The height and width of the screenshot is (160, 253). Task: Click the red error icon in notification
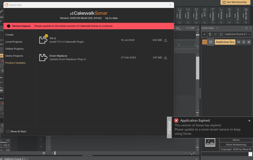[x=176, y=120]
